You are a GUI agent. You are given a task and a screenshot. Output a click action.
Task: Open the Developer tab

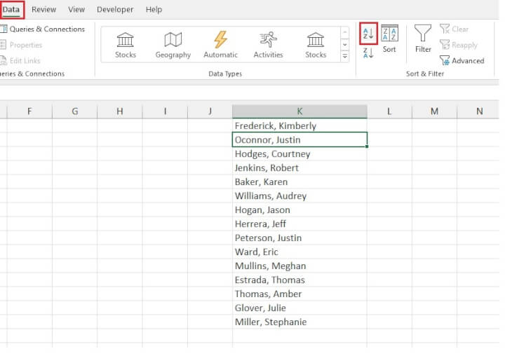pos(115,10)
